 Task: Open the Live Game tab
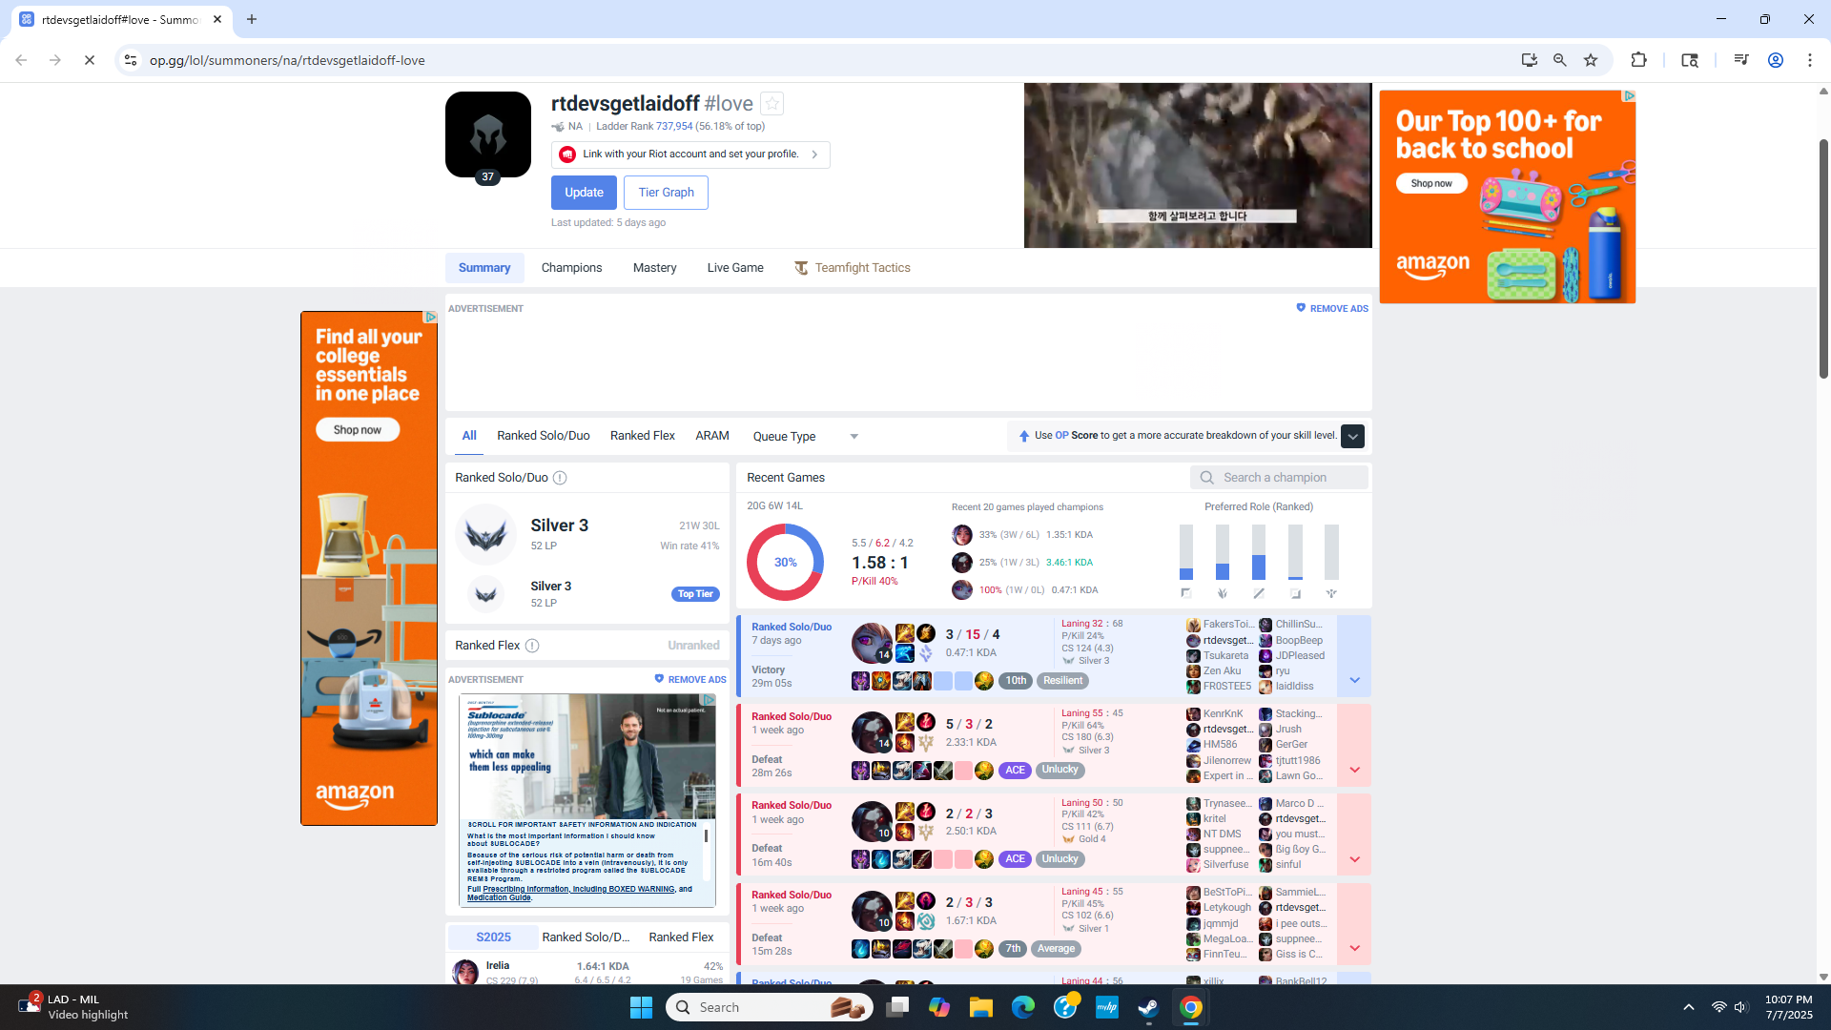point(735,268)
